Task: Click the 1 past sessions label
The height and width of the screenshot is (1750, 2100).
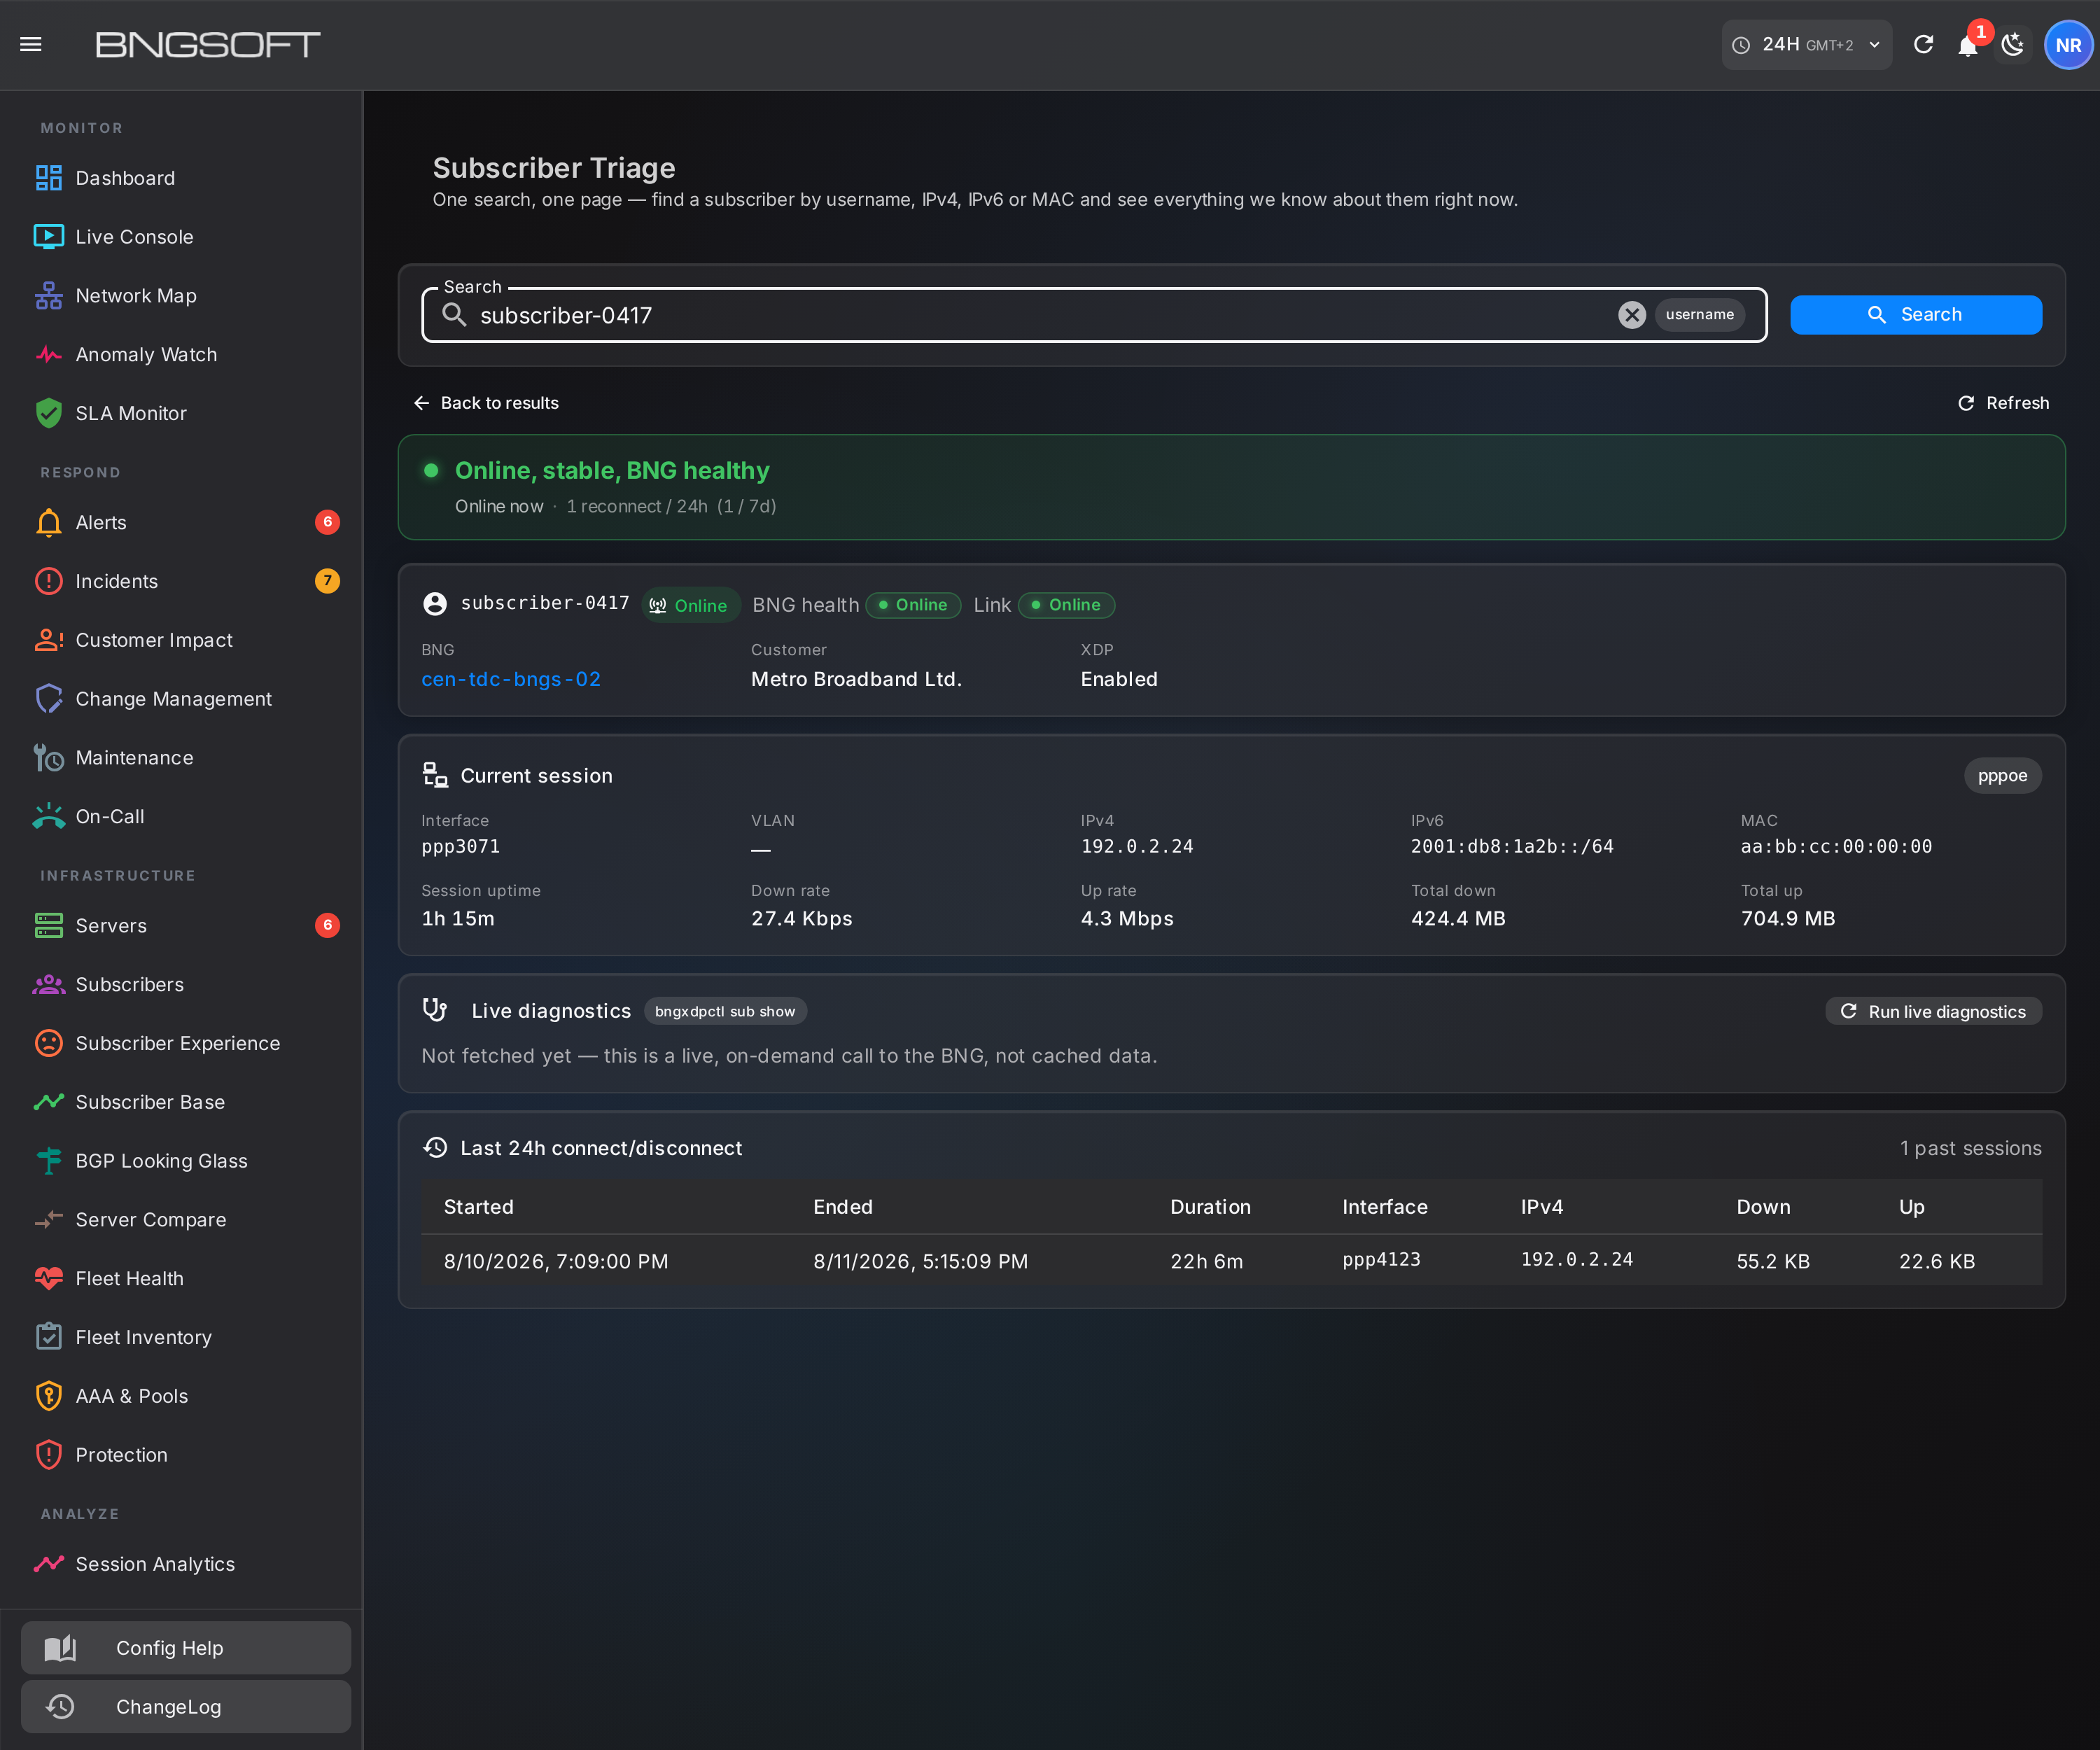Action: click(x=1970, y=1148)
